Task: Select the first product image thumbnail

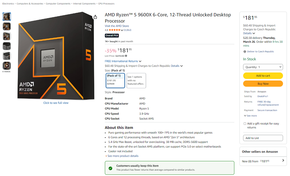Action: (7, 17)
